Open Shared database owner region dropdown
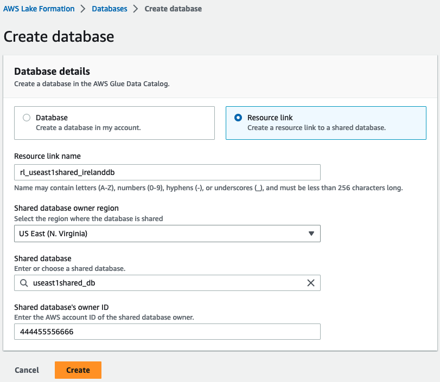 pos(167,234)
